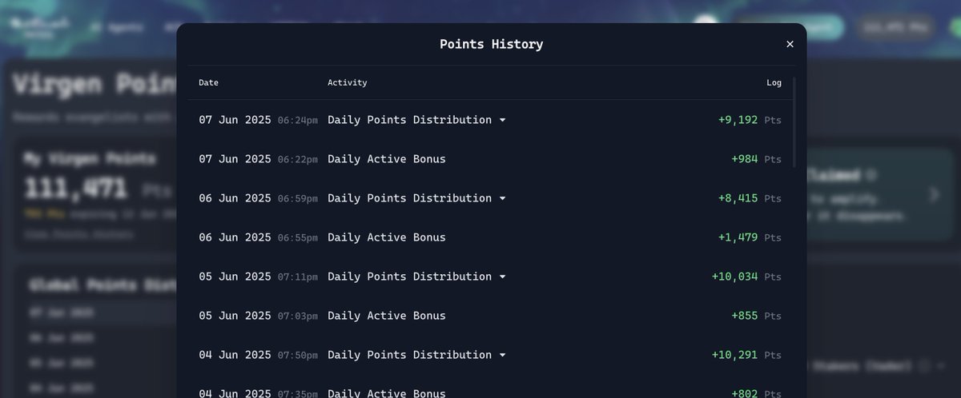Close the Points History dialog
Viewport: 961px width, 398px height.
coord(790,44)
